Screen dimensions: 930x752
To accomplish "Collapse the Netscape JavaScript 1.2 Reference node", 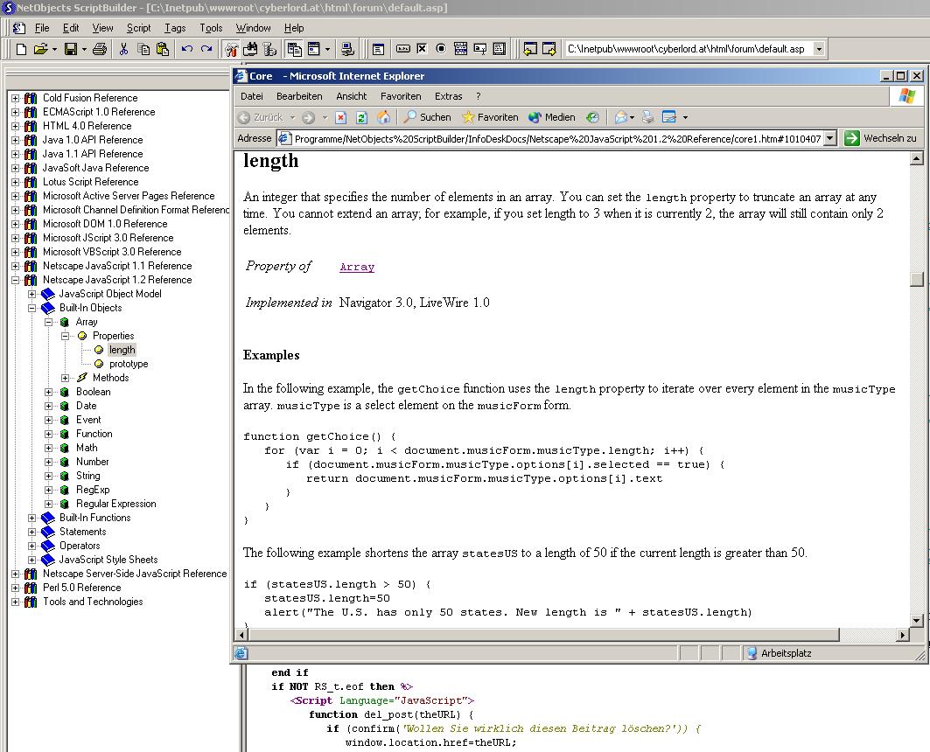I will 15,280.
